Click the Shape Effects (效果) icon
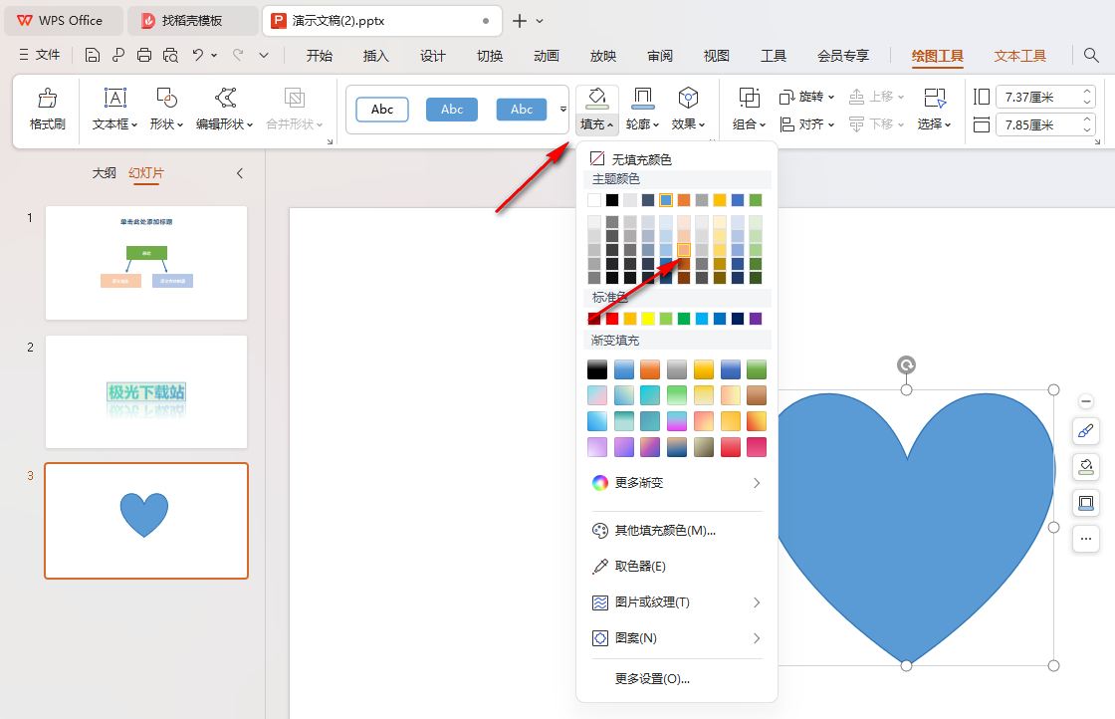 coord(688,99)
